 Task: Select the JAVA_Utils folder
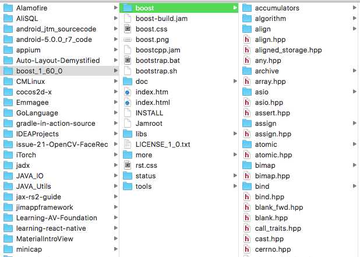[59, 186]
